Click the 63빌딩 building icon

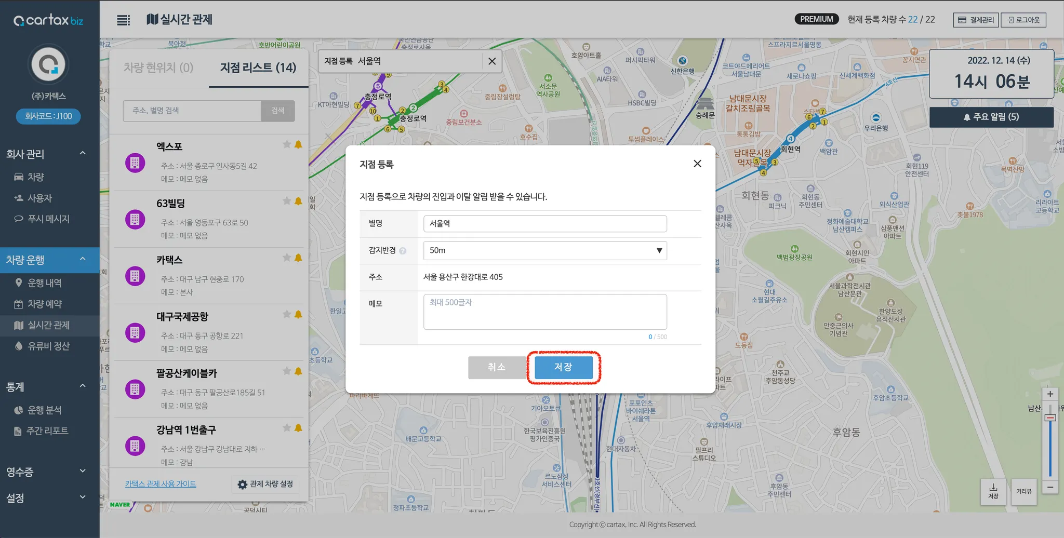click(135, 220)
